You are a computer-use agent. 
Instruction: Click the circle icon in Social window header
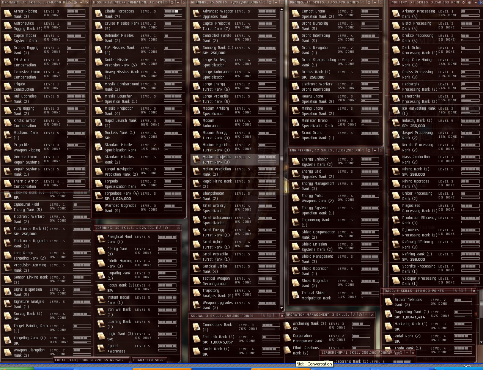(270, 315)
